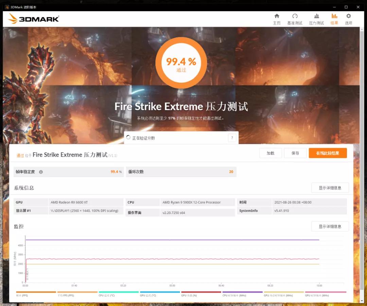Click the 3DMark icon in the title bar
This screenshot has width=367, height=306.
pyautogui.click(x=7, y=7)
